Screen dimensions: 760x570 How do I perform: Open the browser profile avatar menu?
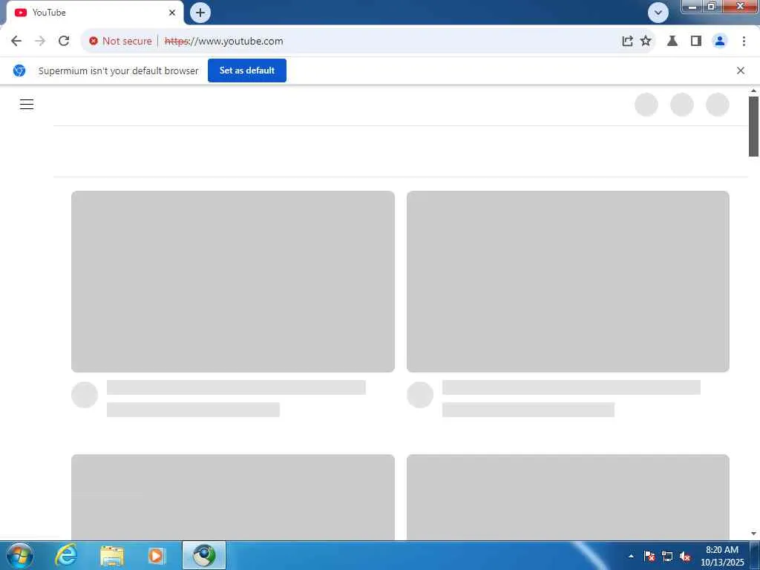point(720,42)
